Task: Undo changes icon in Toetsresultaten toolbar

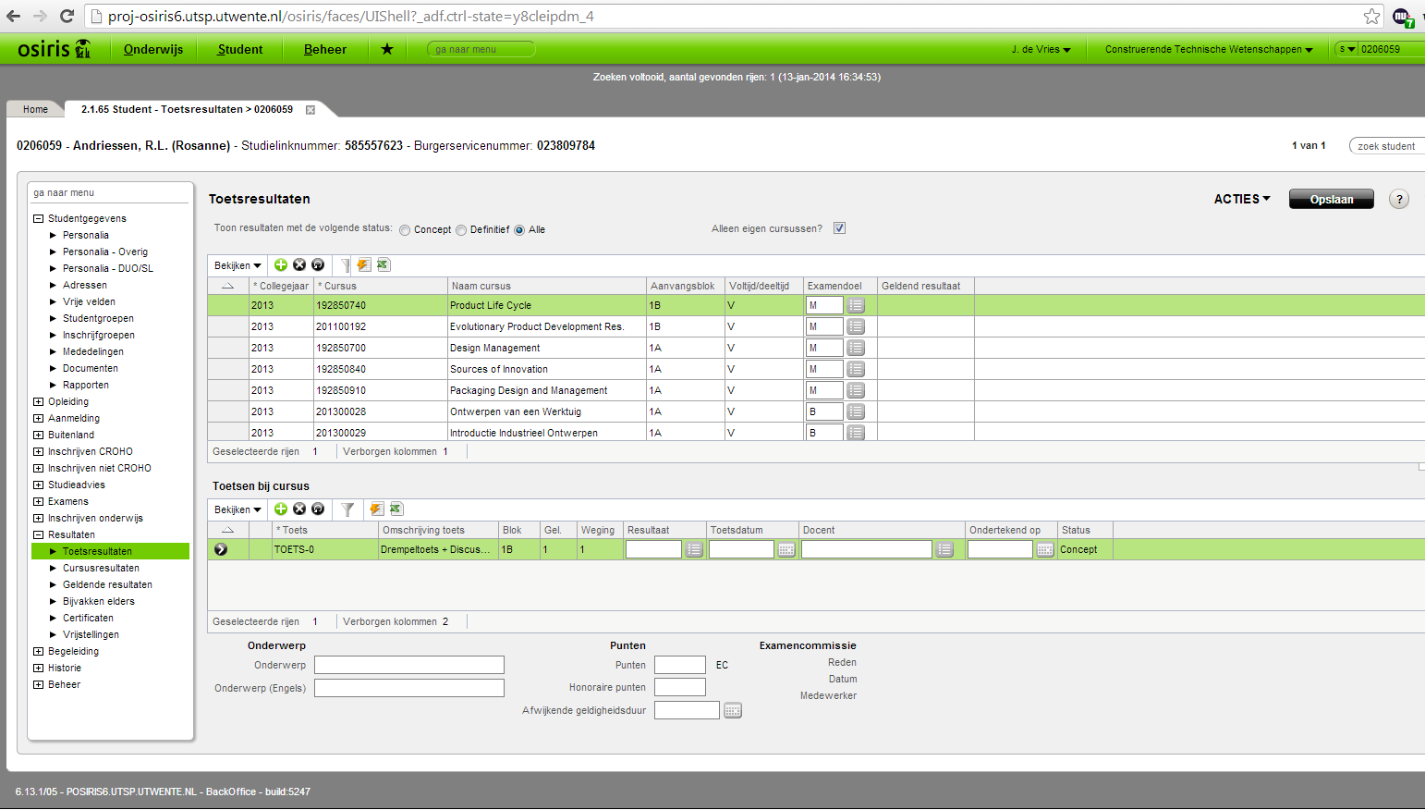Action: [x=318, y=265]
